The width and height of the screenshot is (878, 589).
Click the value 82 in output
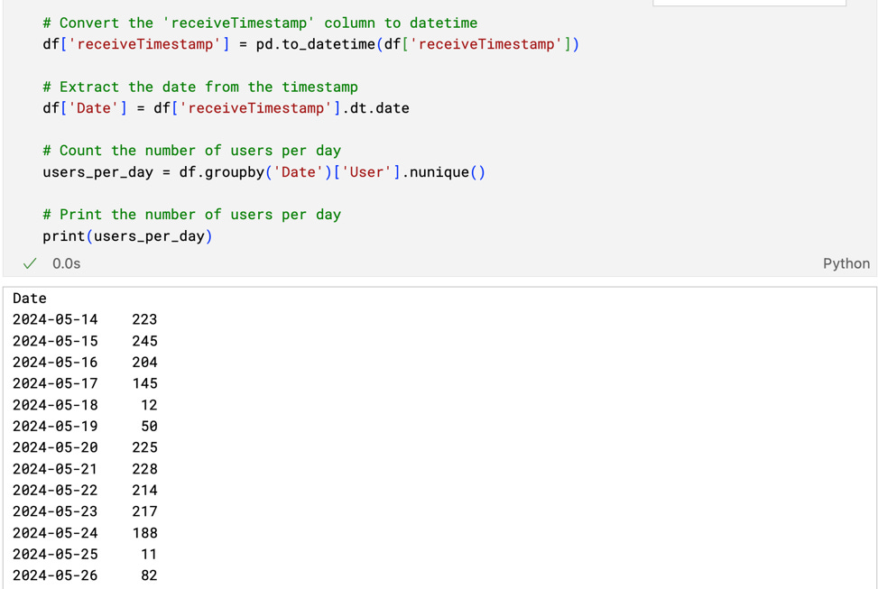coord(149,575)
